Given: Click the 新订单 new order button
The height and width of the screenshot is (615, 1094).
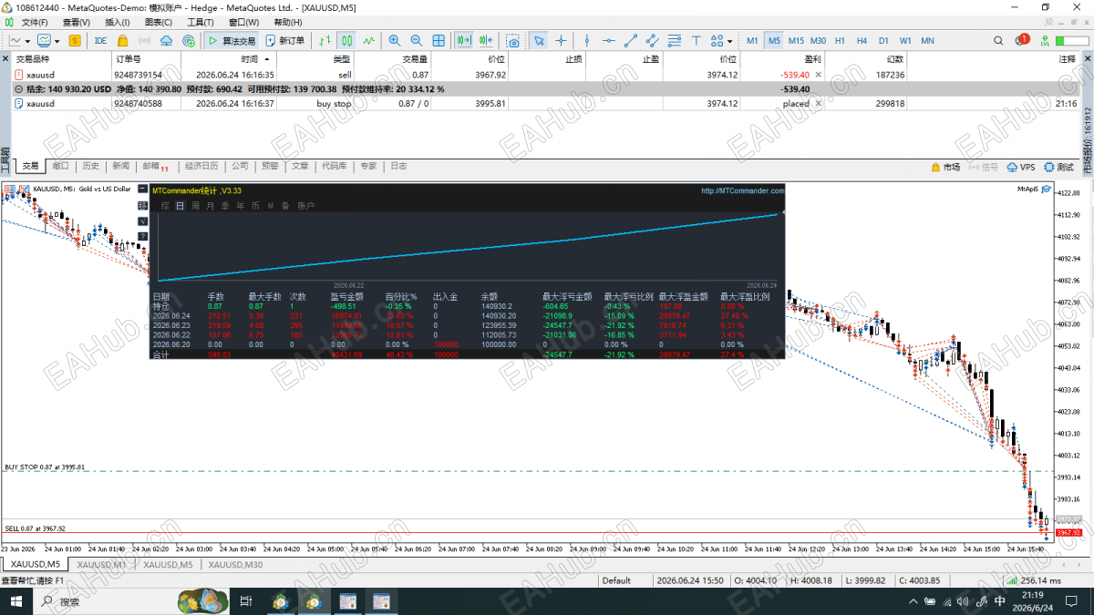Looking at the screenshot, I should click(285, 40).
